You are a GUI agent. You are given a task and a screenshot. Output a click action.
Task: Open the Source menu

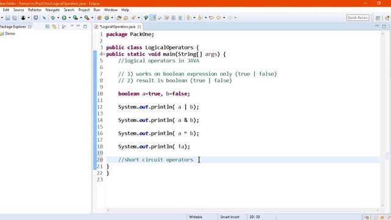pyautogui.click(x=18, y=10)
